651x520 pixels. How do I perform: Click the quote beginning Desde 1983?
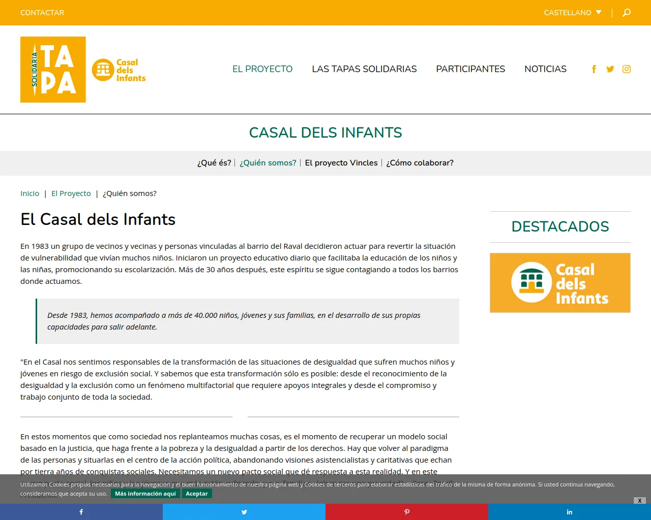248,321
